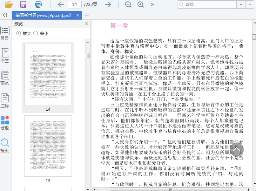This screenshot has width=256, height=191.
Task: Open the 书签 bookmarks panel
Action: point(5,56)
